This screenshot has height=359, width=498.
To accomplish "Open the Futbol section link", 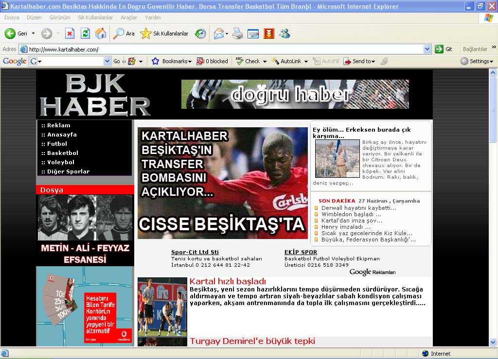I will (57, 144).
